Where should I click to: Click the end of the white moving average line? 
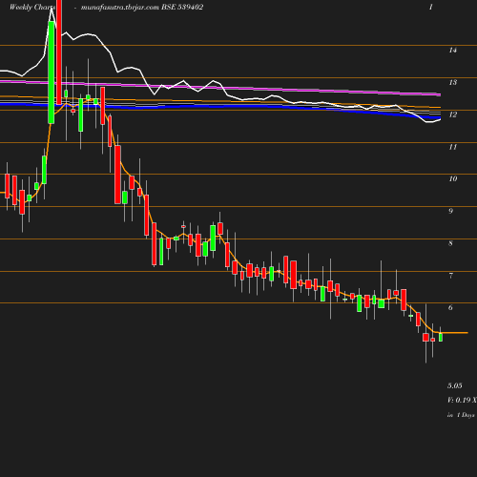click(x=440, y=119)
